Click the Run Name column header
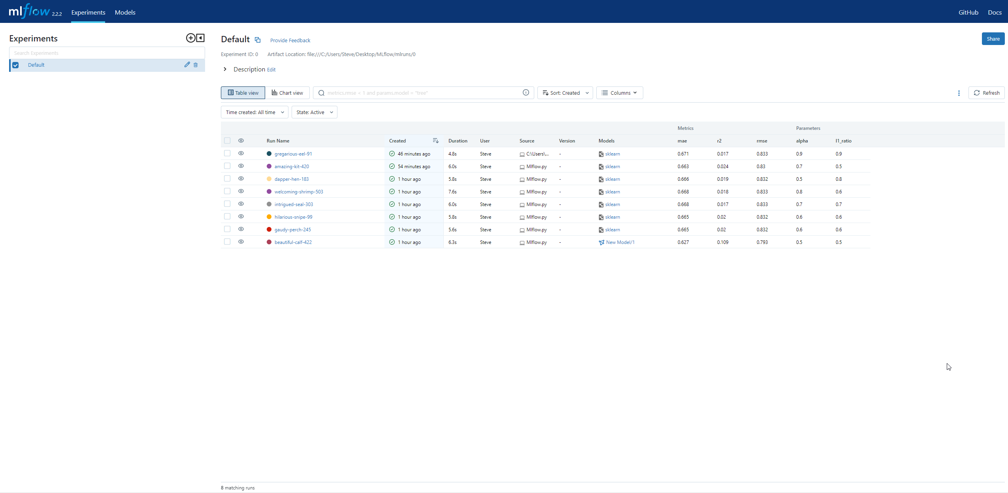Image resolution: width=1008 pixels, height=493 pixels. point(278,141)
